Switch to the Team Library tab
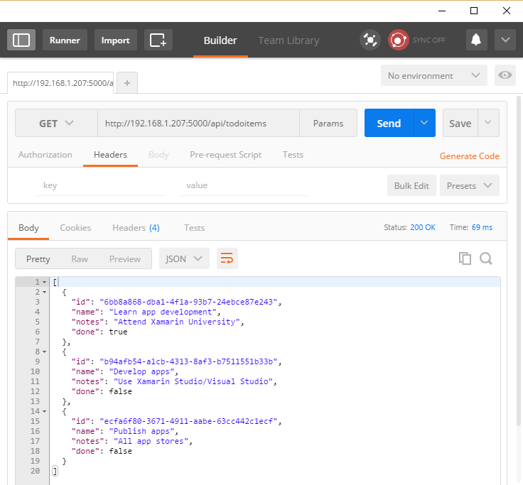The width and height of the screenshot is (523, 485). [x=289, y=40]
